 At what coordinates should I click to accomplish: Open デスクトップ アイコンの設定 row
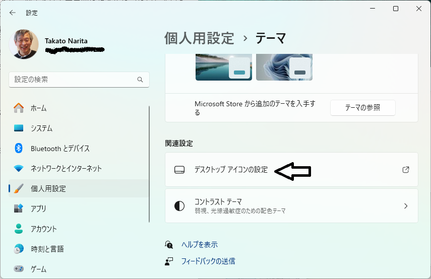pos(231,170)
